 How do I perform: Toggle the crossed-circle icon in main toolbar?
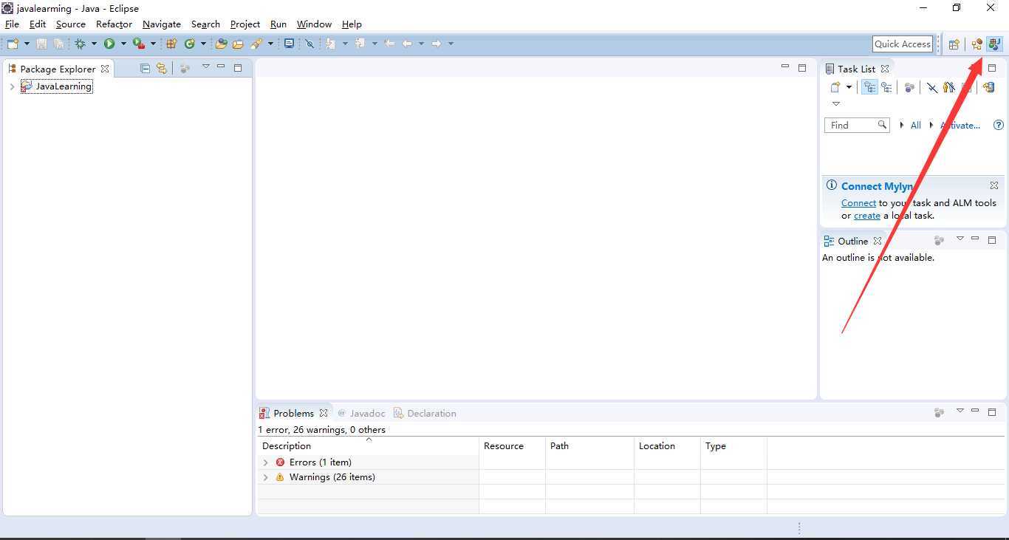pos(309,44)
